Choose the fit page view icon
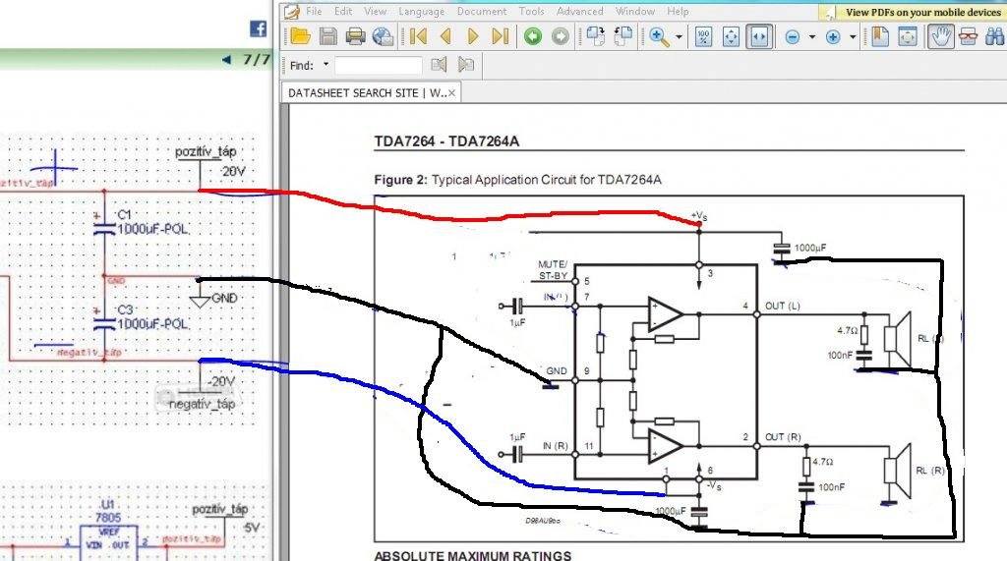 731,36
